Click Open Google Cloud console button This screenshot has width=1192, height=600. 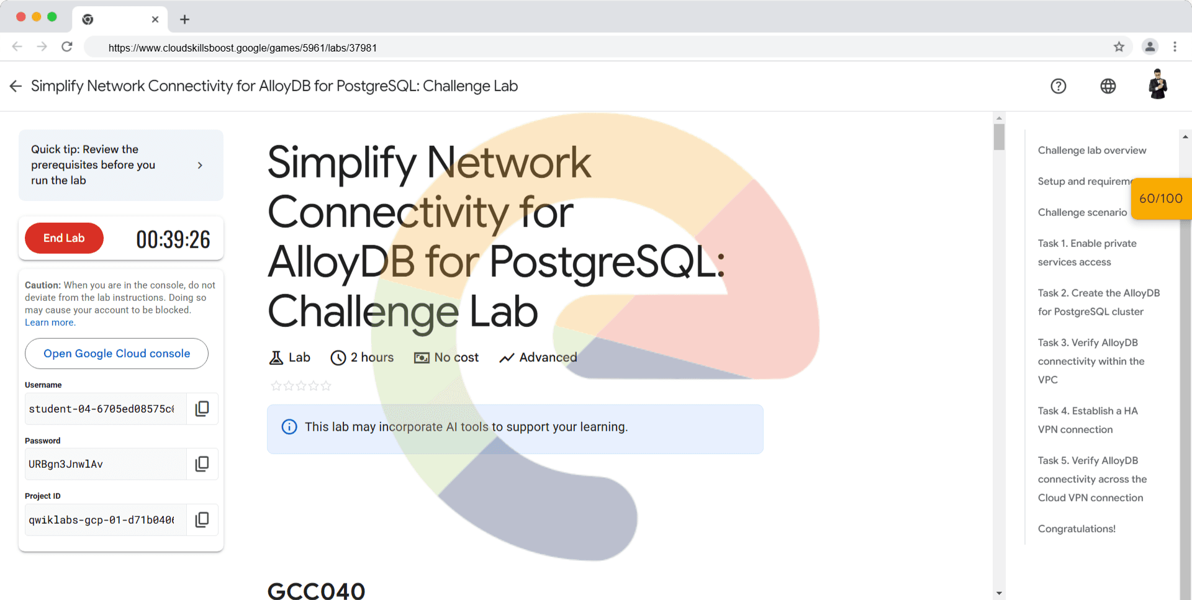point(117,354)
